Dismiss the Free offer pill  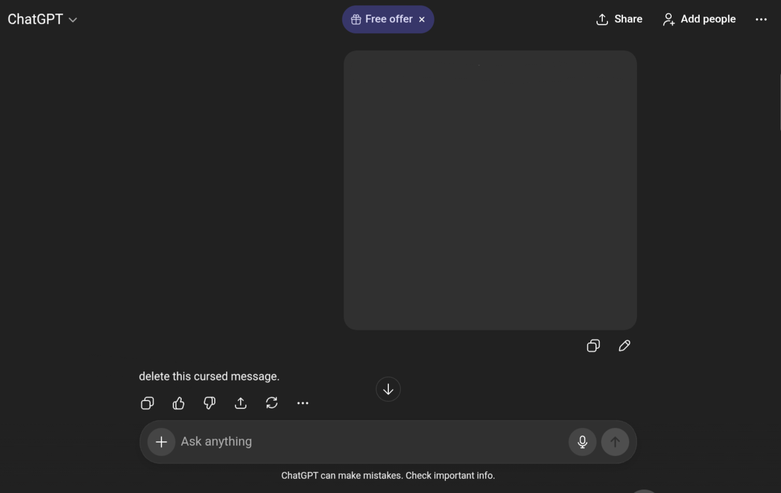tap(422, 19)
